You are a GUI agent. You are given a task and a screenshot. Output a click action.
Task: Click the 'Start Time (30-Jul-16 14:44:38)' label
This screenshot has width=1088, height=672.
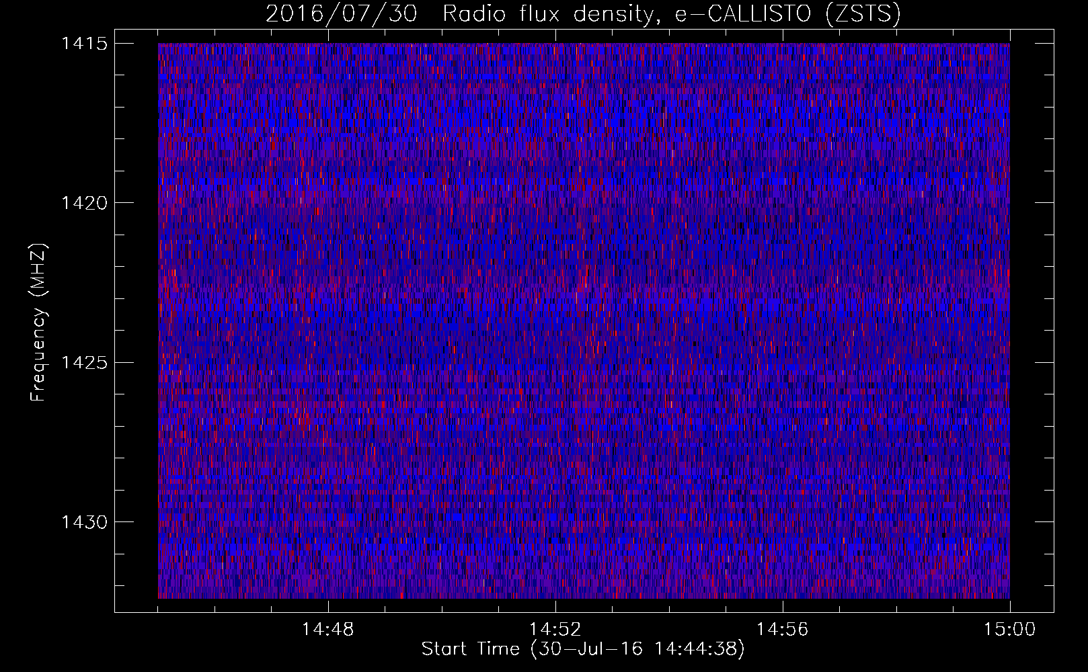[x=583, y=649]
